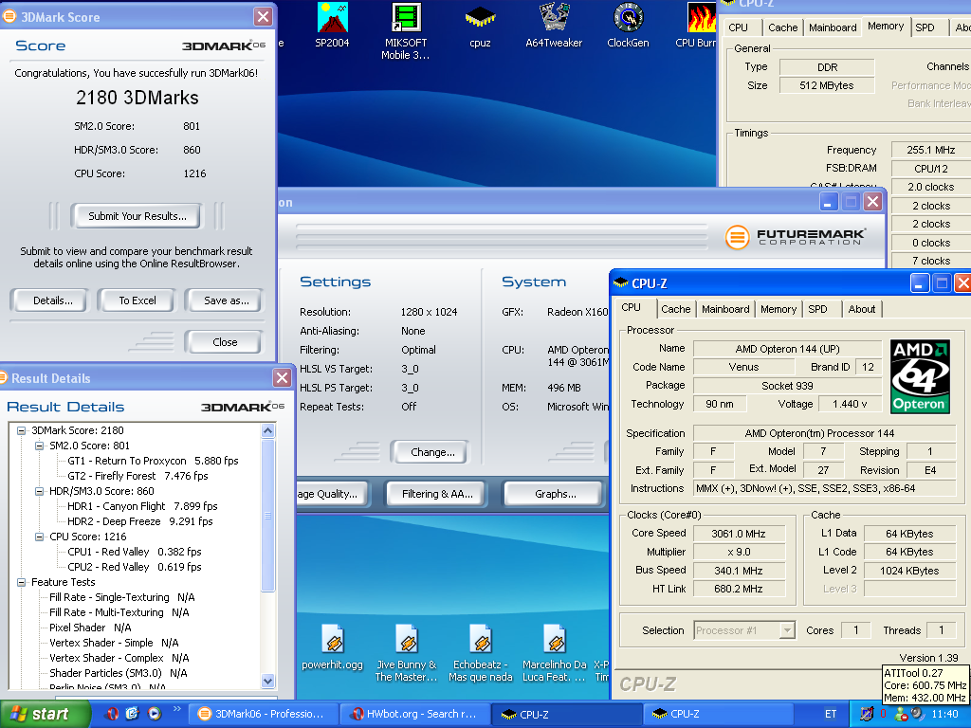
Task: Select the ClockGen desktop icon
Action: (628, 25)
